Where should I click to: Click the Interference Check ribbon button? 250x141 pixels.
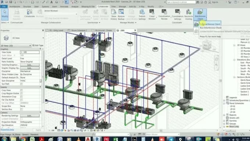[200, 14]
